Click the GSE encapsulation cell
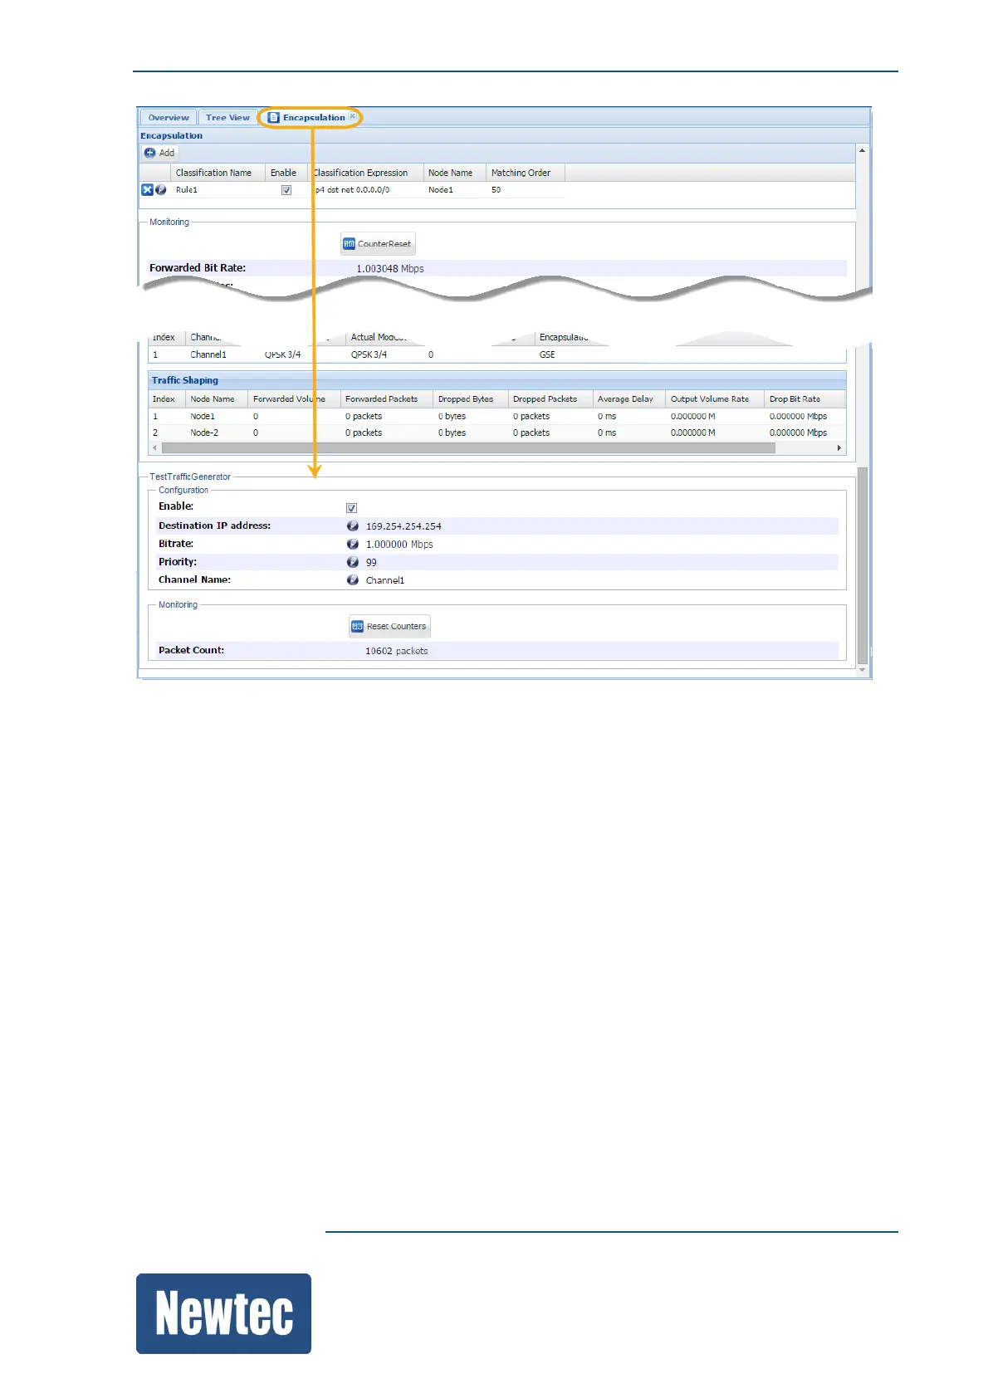 coord(547,354)
